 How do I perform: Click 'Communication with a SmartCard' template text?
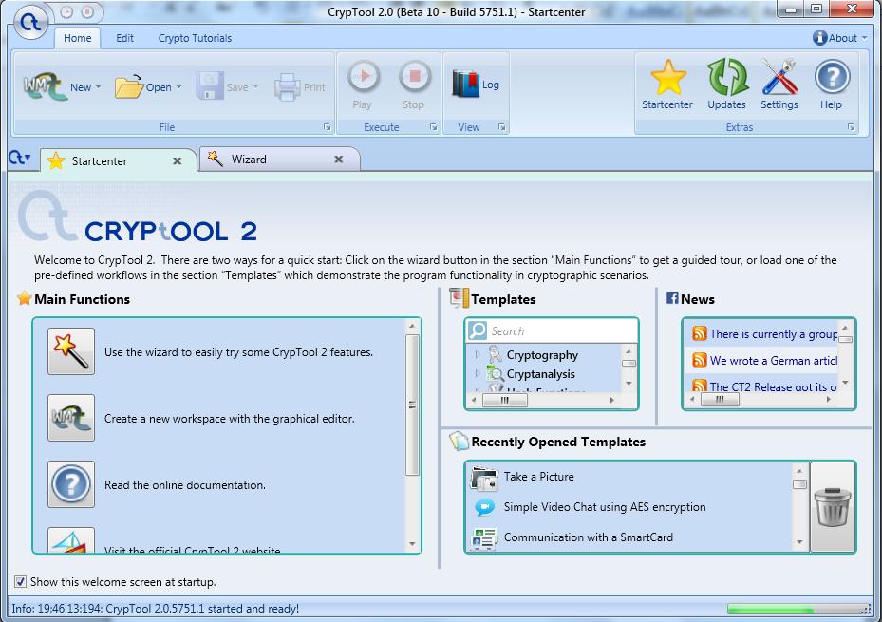point(588,537)
